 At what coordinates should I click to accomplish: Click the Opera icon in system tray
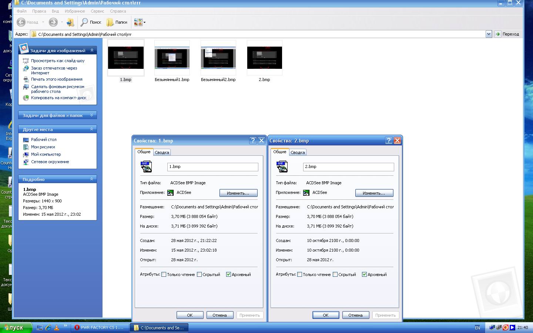coord(505,327)
